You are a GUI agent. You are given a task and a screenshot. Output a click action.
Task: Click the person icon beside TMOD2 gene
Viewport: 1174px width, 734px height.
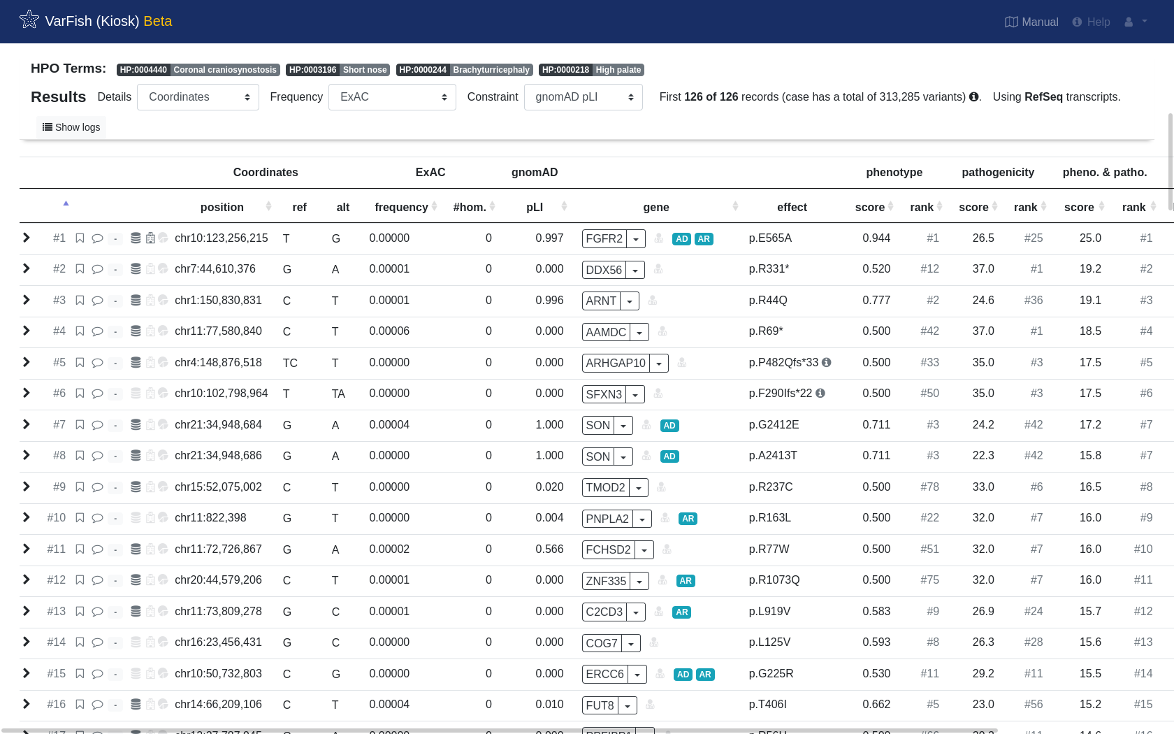point(662,487)
